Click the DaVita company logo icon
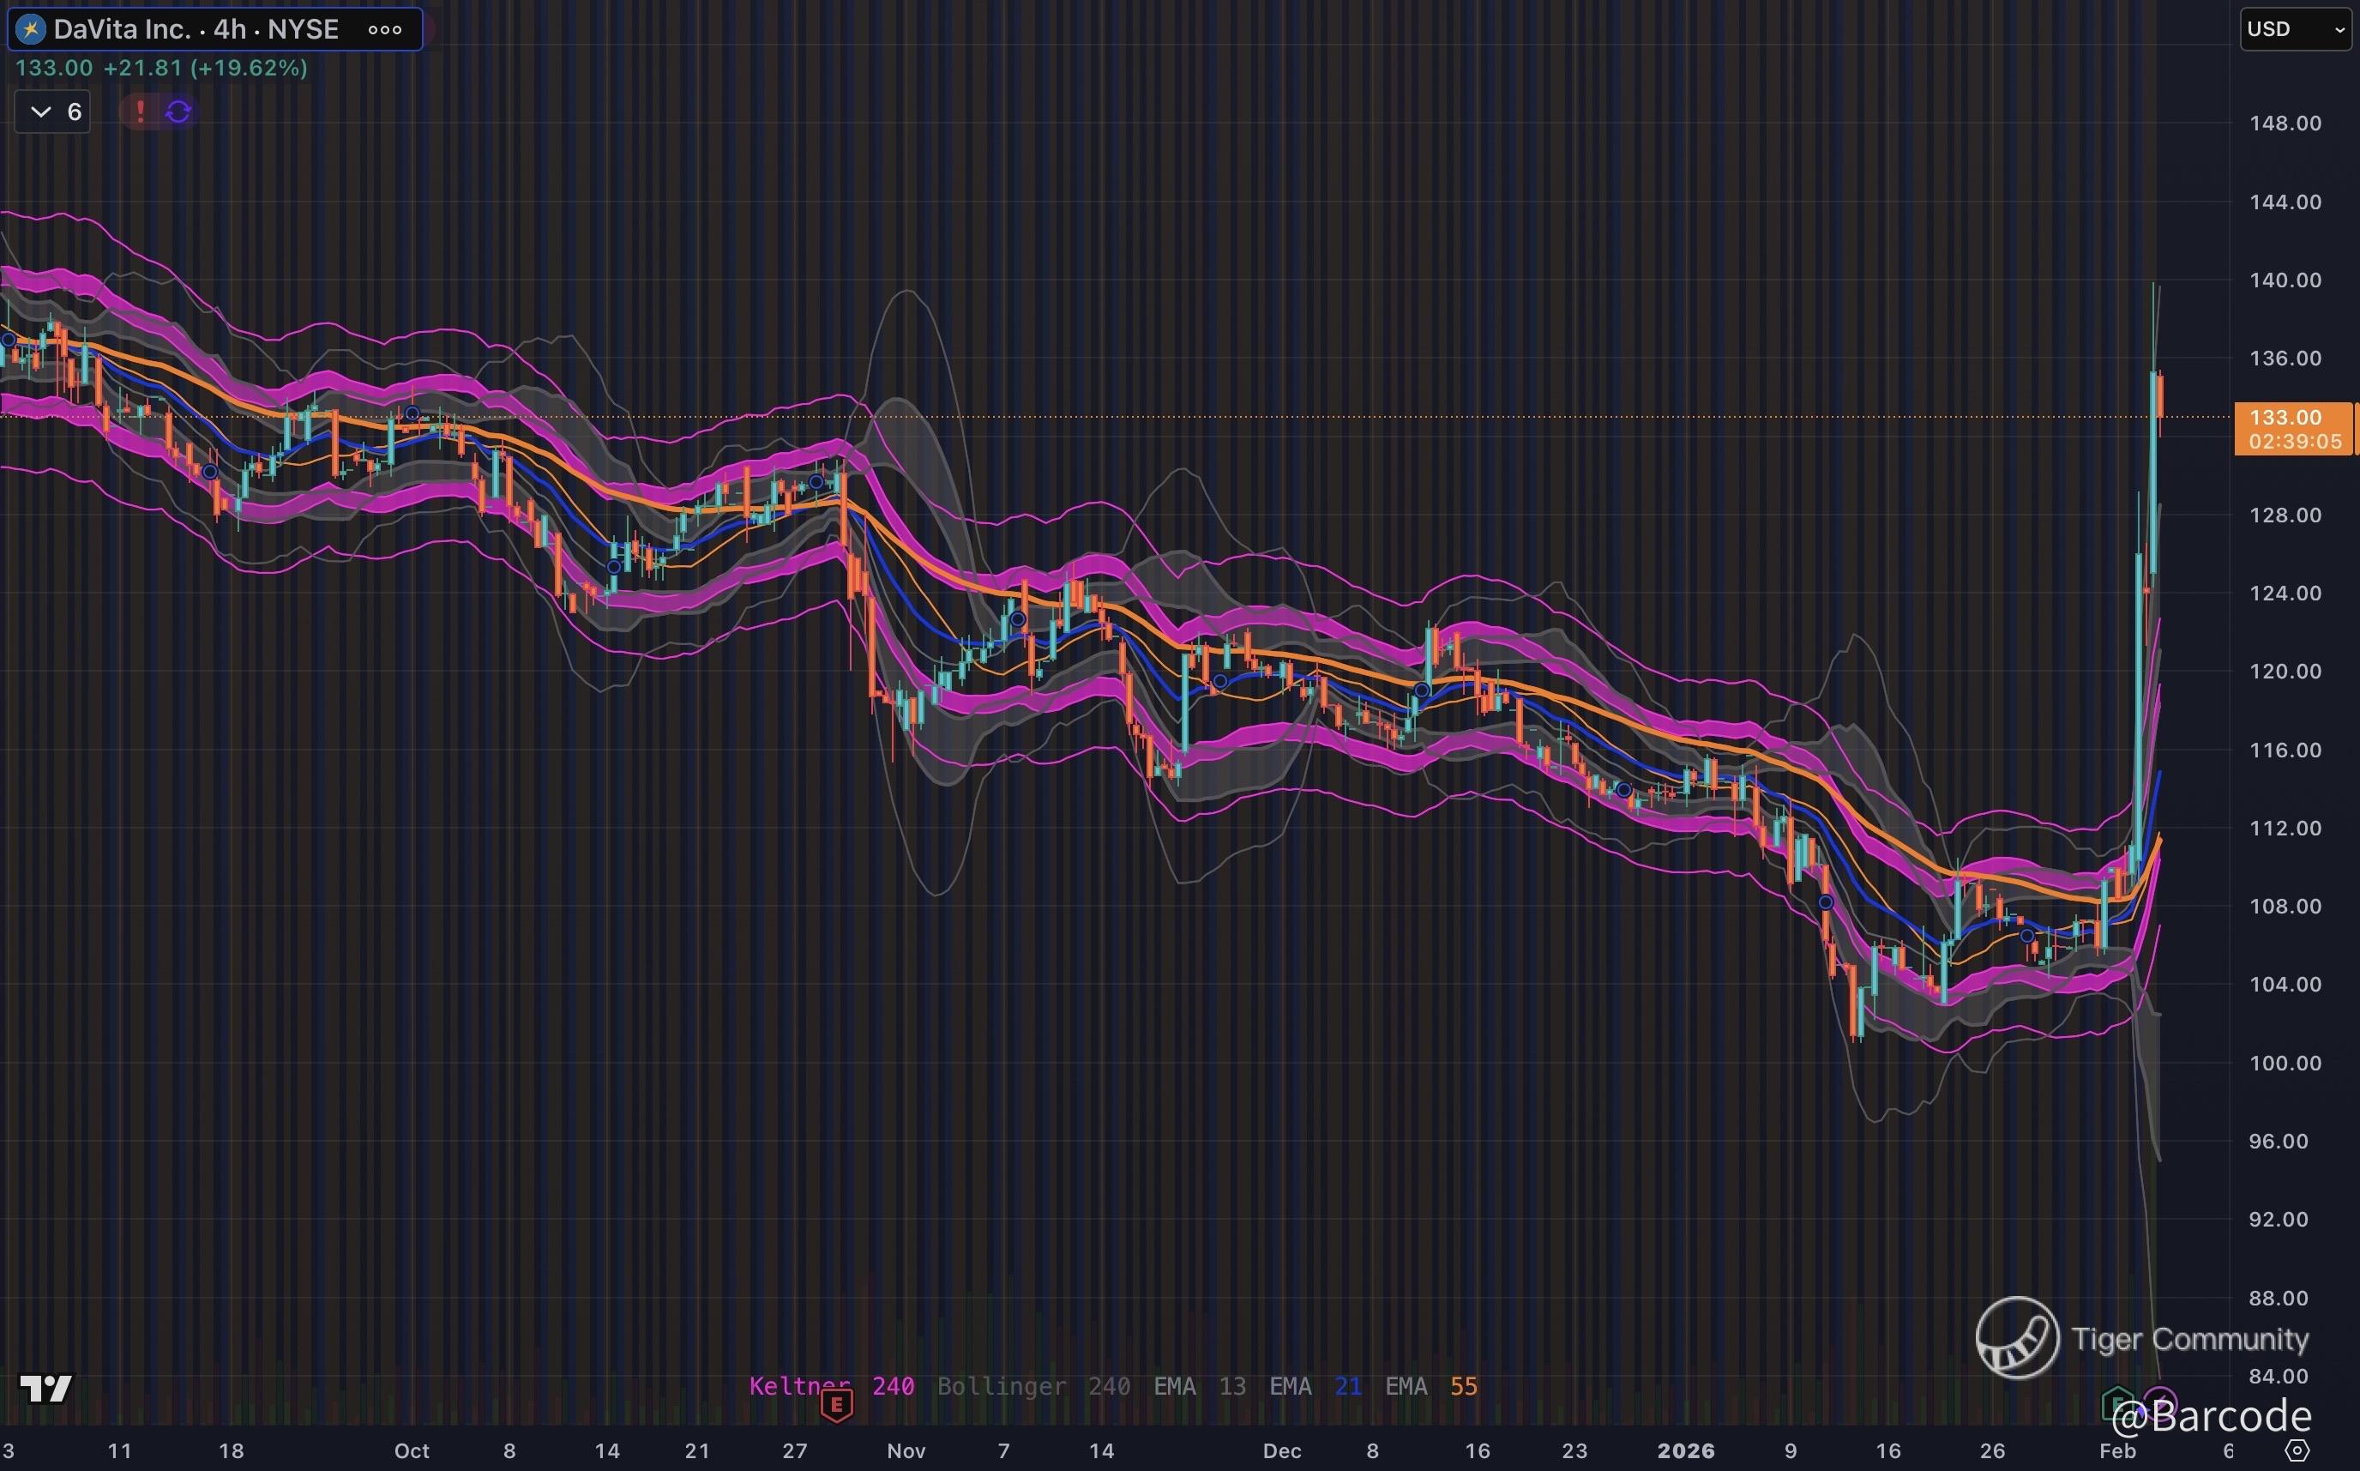 pyautogui.click(x=31, y=29)
